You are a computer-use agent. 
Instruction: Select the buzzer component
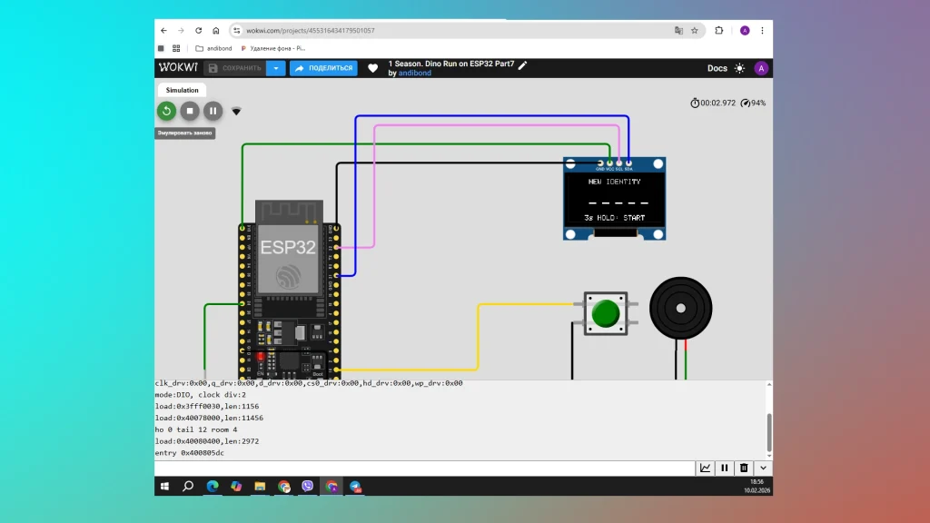680,309
